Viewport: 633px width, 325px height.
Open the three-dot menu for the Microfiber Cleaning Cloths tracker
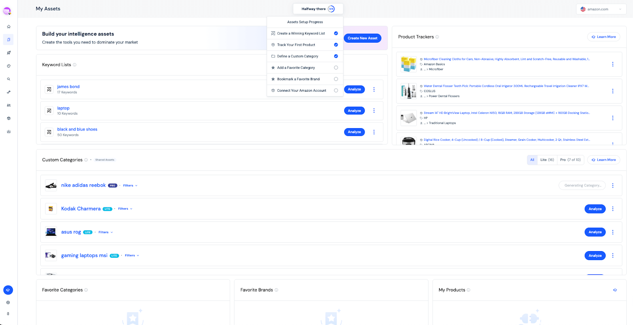(x=613, y=64)
